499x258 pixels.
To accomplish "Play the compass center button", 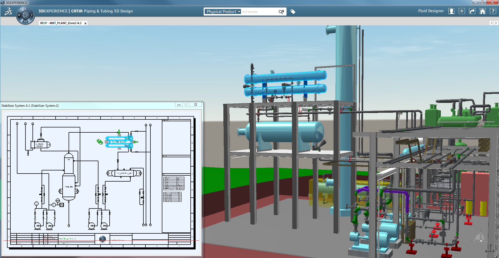I will click(x=25, y=15).
